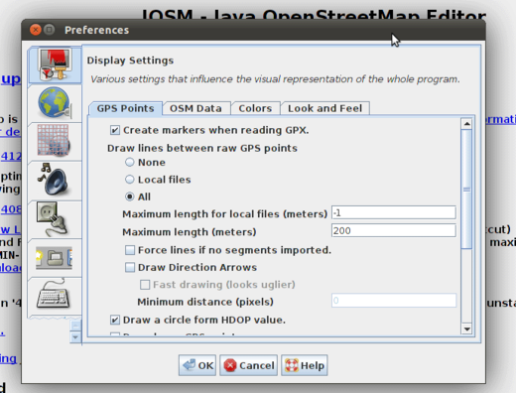
Task: Open Toolbar customization icon
Action: (x=55, y=258)
